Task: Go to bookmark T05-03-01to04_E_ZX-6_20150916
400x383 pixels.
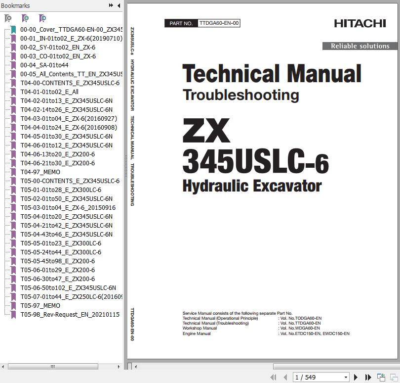Action: (68, 208)
